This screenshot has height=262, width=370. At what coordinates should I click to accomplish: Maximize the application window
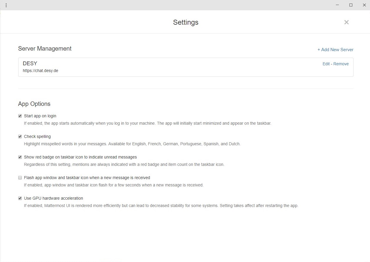351,5
